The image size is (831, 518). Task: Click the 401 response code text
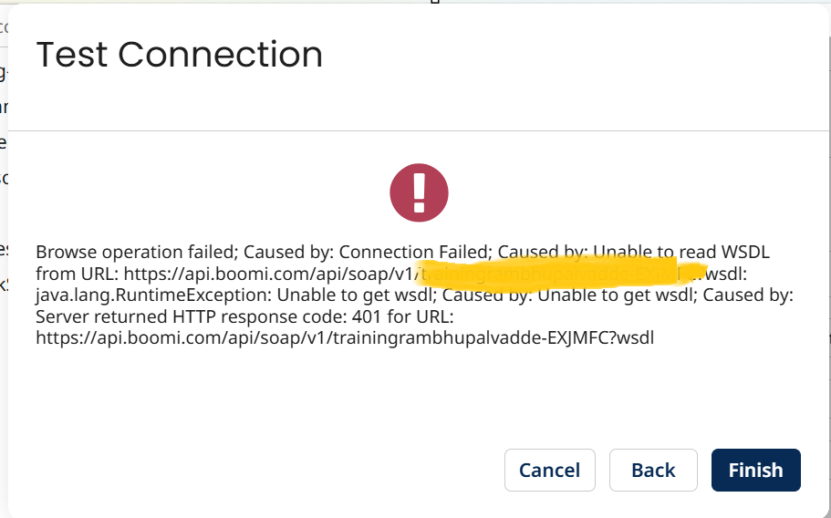coord(366,316)
